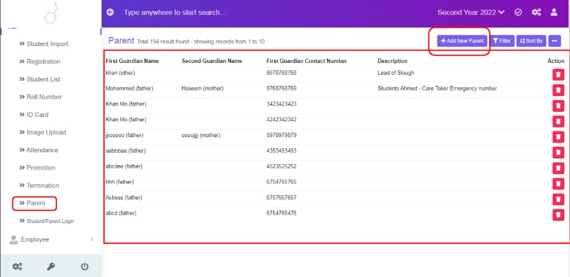
Task: Click the jjiooooo (father) name cell
Action: pos(125,135)
